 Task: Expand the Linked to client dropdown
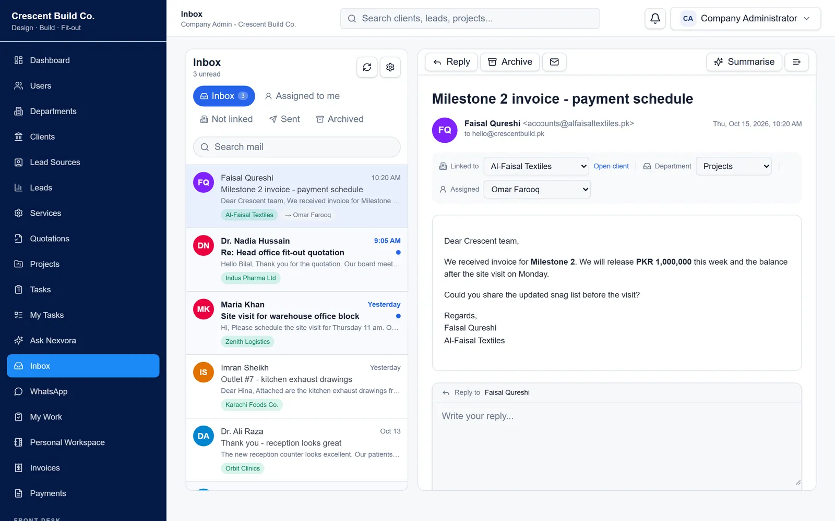536,166
